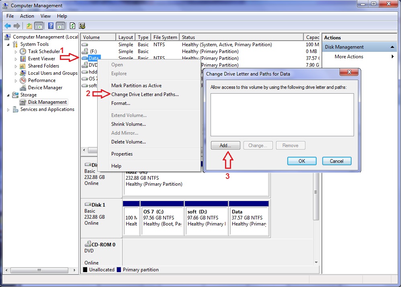
Task: Expand the Performance node
Action: pos(16,80)
